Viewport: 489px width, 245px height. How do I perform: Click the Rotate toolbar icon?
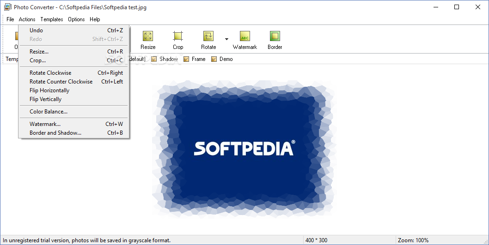coord(208,36)
